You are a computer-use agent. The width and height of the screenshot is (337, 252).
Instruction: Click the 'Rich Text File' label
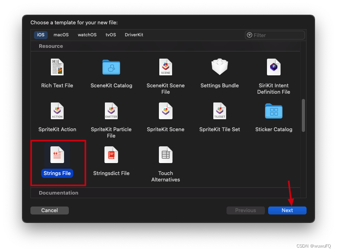pos(57,85)
